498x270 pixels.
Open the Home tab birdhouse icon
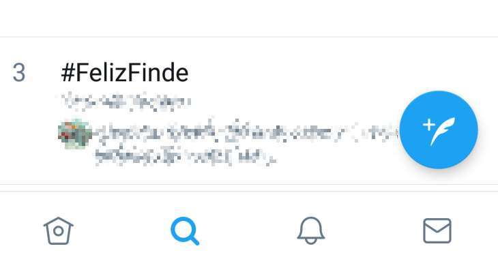59,230
